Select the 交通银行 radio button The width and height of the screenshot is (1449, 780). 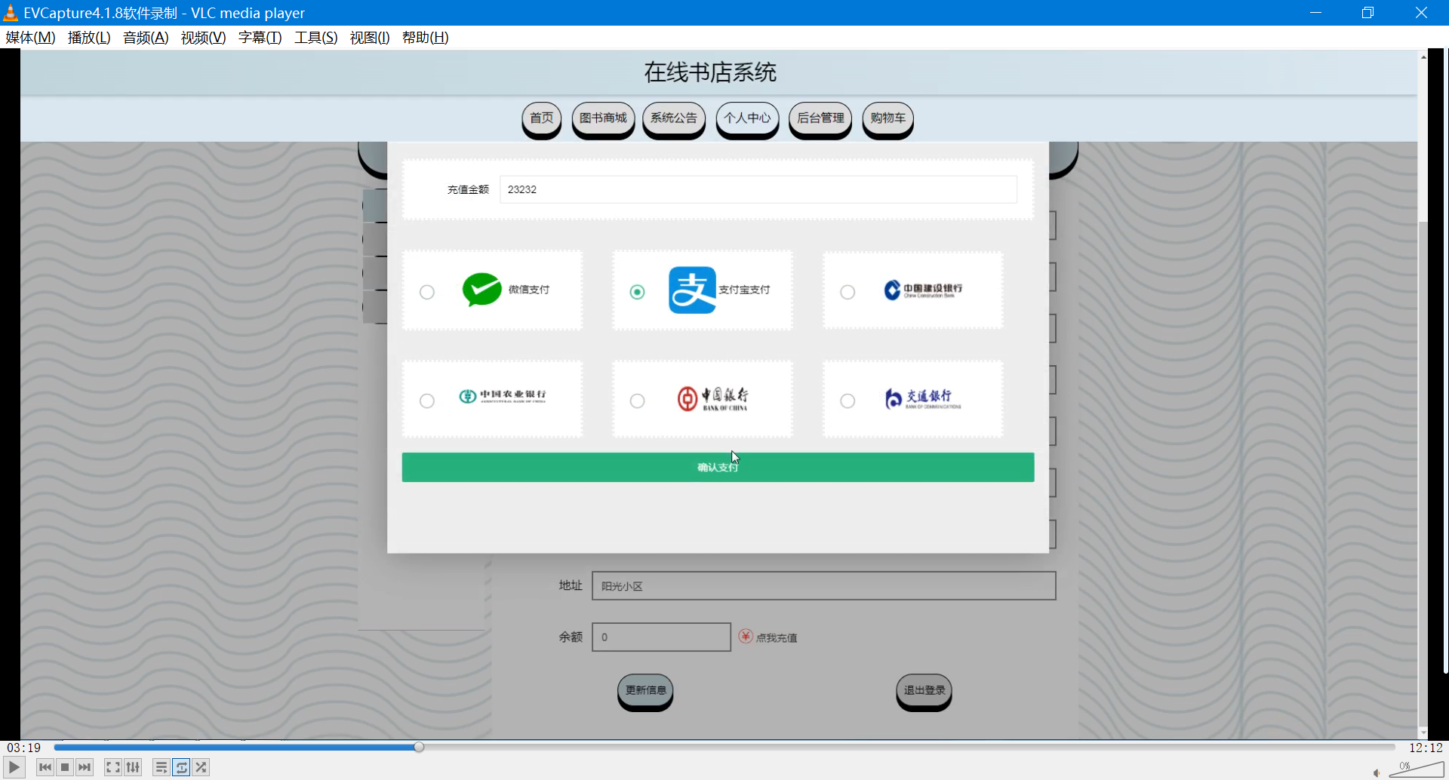coord(848,401)
